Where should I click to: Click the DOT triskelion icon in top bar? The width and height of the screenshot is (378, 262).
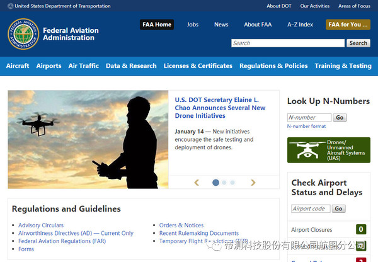point(10,6)
